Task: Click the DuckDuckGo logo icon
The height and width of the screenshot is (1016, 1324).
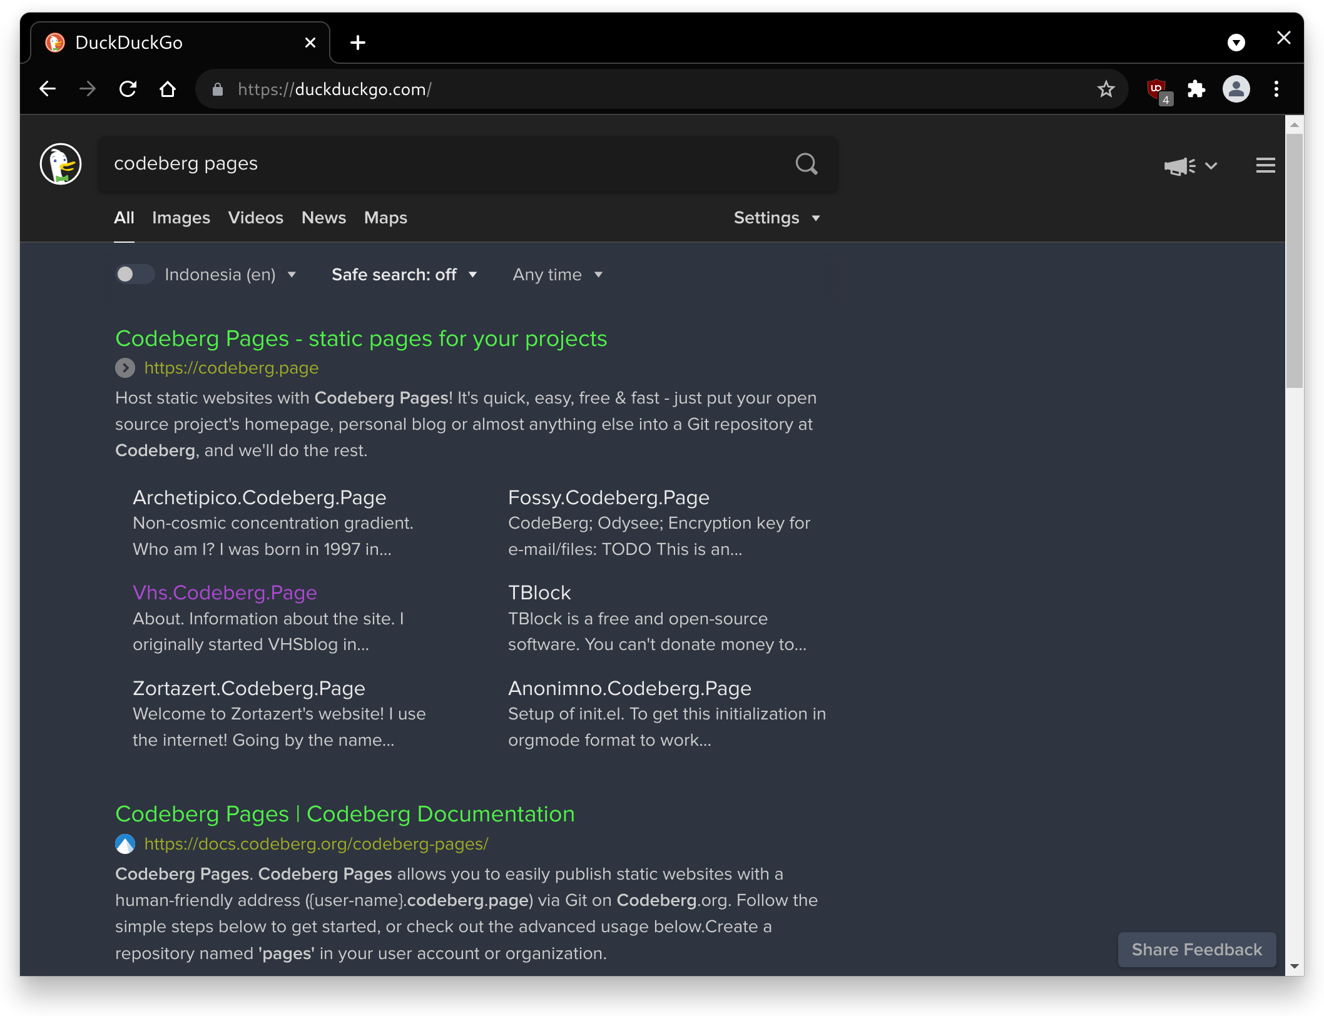Action: (61, 164)
